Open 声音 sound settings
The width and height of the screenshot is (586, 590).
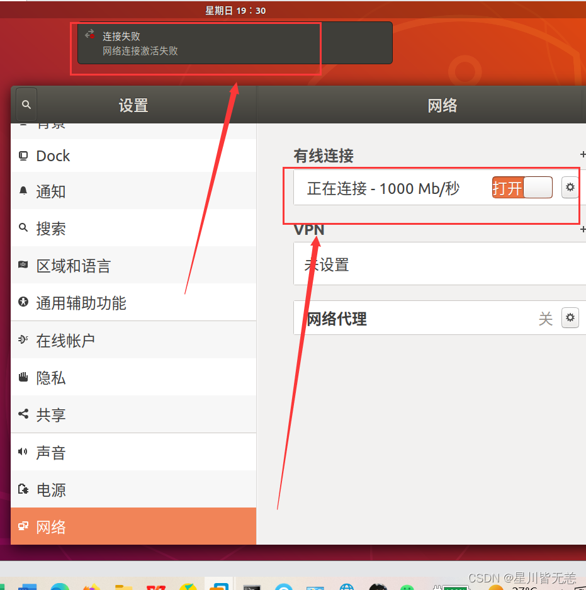click(x=133, y=452)
